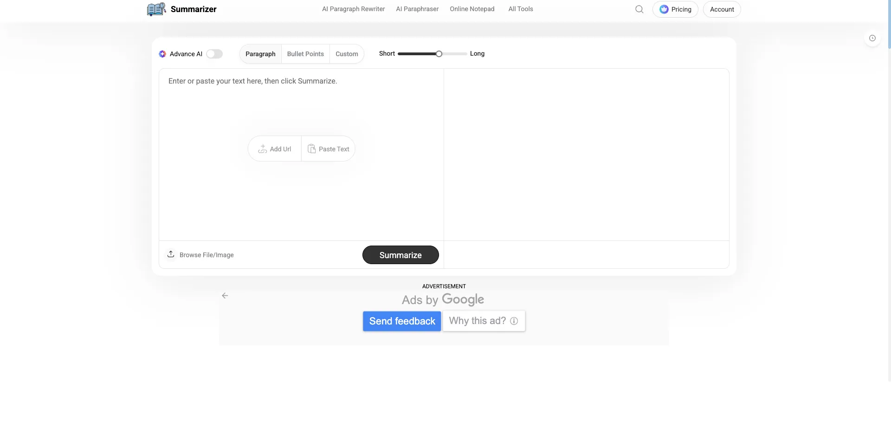Open the All Tools menu
This screenshot has height=441, width=891.
click(521, 9)
